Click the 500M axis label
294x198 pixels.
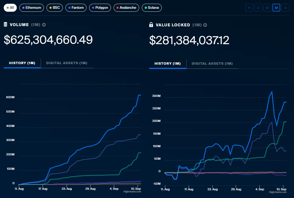point(10,112)
